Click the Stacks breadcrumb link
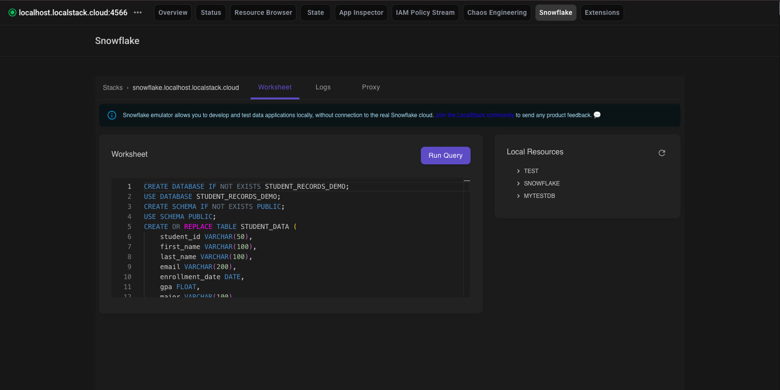 pyautogui.click(x=113, y=87)
